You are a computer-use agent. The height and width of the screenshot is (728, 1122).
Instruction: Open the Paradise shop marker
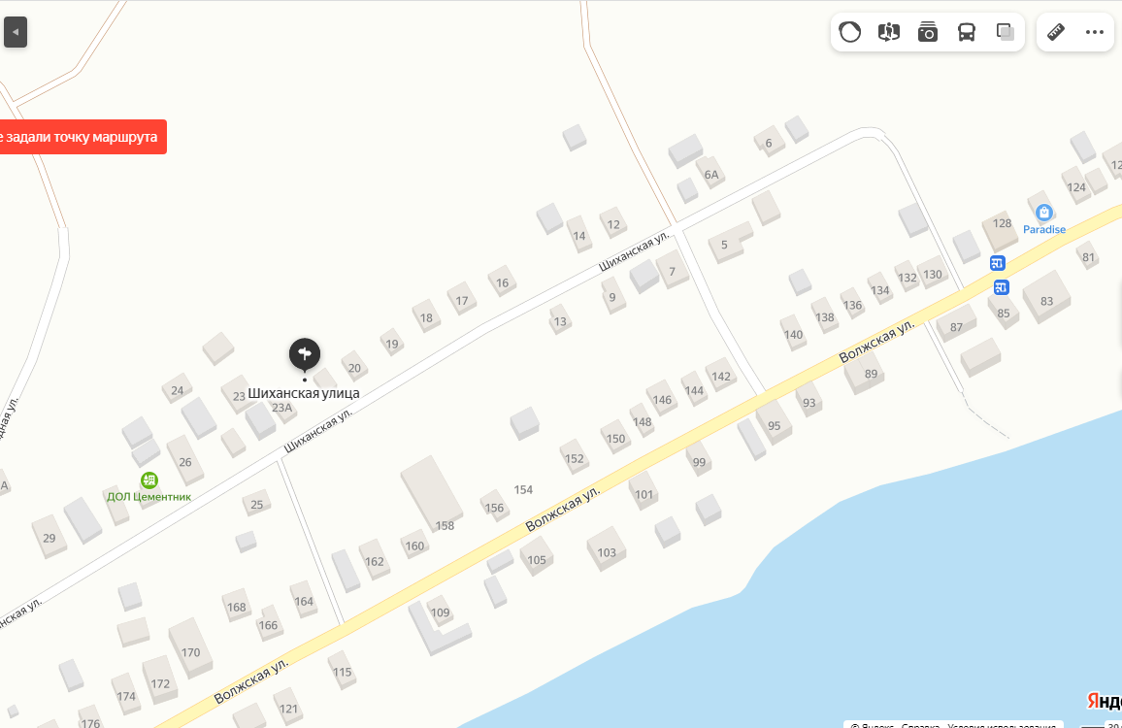click(x=1044, y=213)
